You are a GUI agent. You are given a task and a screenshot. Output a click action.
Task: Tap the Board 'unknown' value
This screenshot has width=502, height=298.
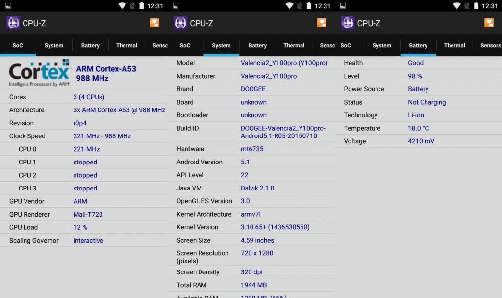(253, 102)
